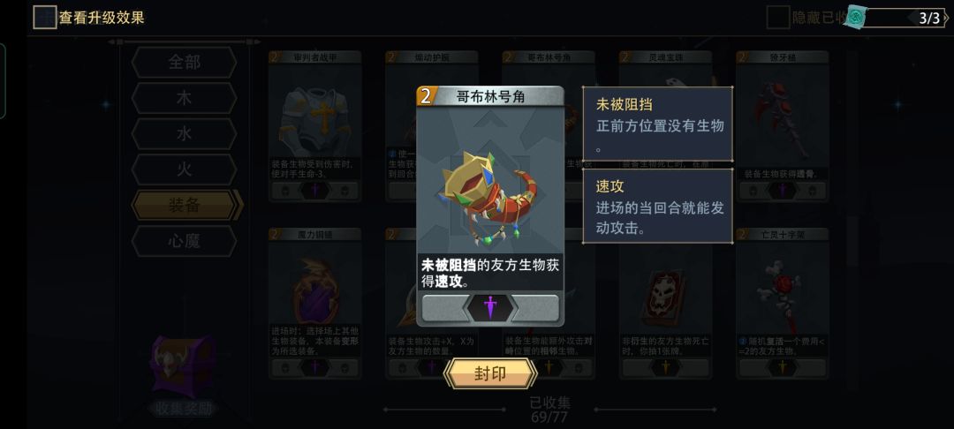This screenshot has width=954, height=429.
Task: Choose the 獠牙槌 red weapon card
Action: point(783,126)
